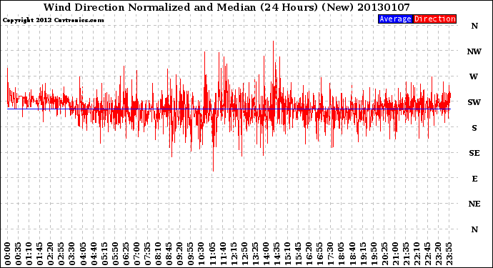
Task: Click the 07:00 time label
Action: pos(136,254)
